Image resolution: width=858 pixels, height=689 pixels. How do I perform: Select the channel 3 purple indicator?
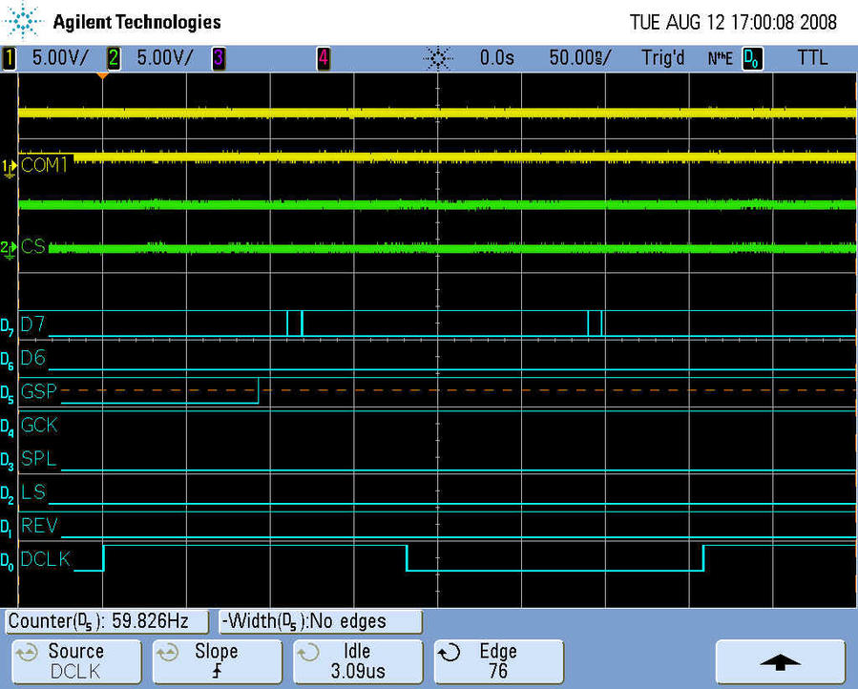tap(218, 58)
